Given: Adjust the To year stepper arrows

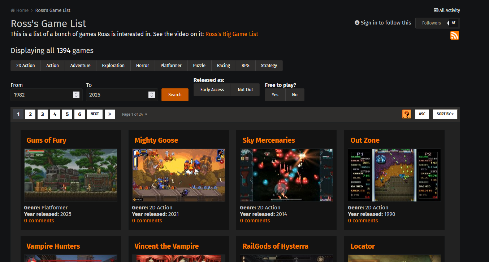Looking at the screenshot, I should pyautogui.click(x=152, y=95).
